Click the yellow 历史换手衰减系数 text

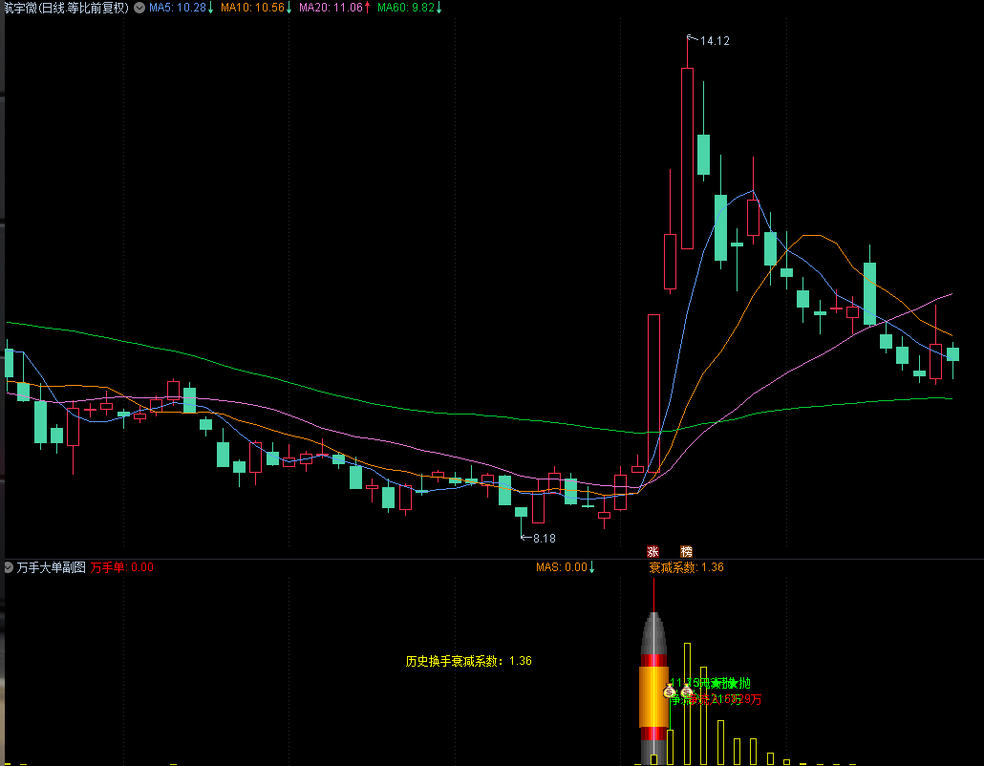(x=468, y=661)
